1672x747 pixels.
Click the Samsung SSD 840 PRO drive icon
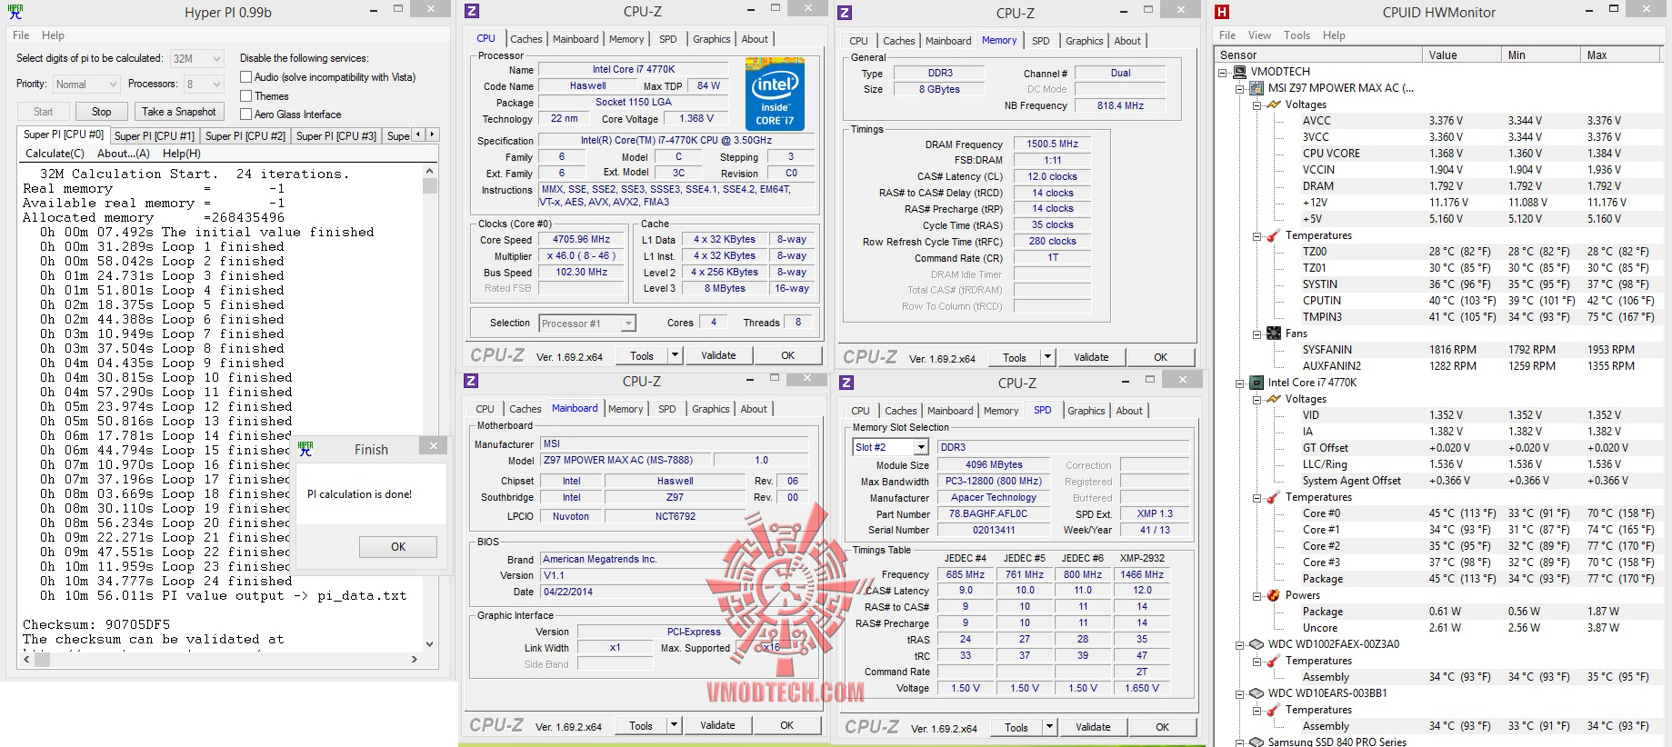(1257, 742)
